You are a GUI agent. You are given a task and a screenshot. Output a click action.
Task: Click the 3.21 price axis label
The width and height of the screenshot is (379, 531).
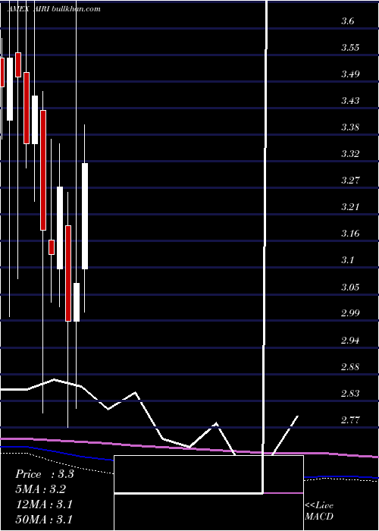coord(350,206)
